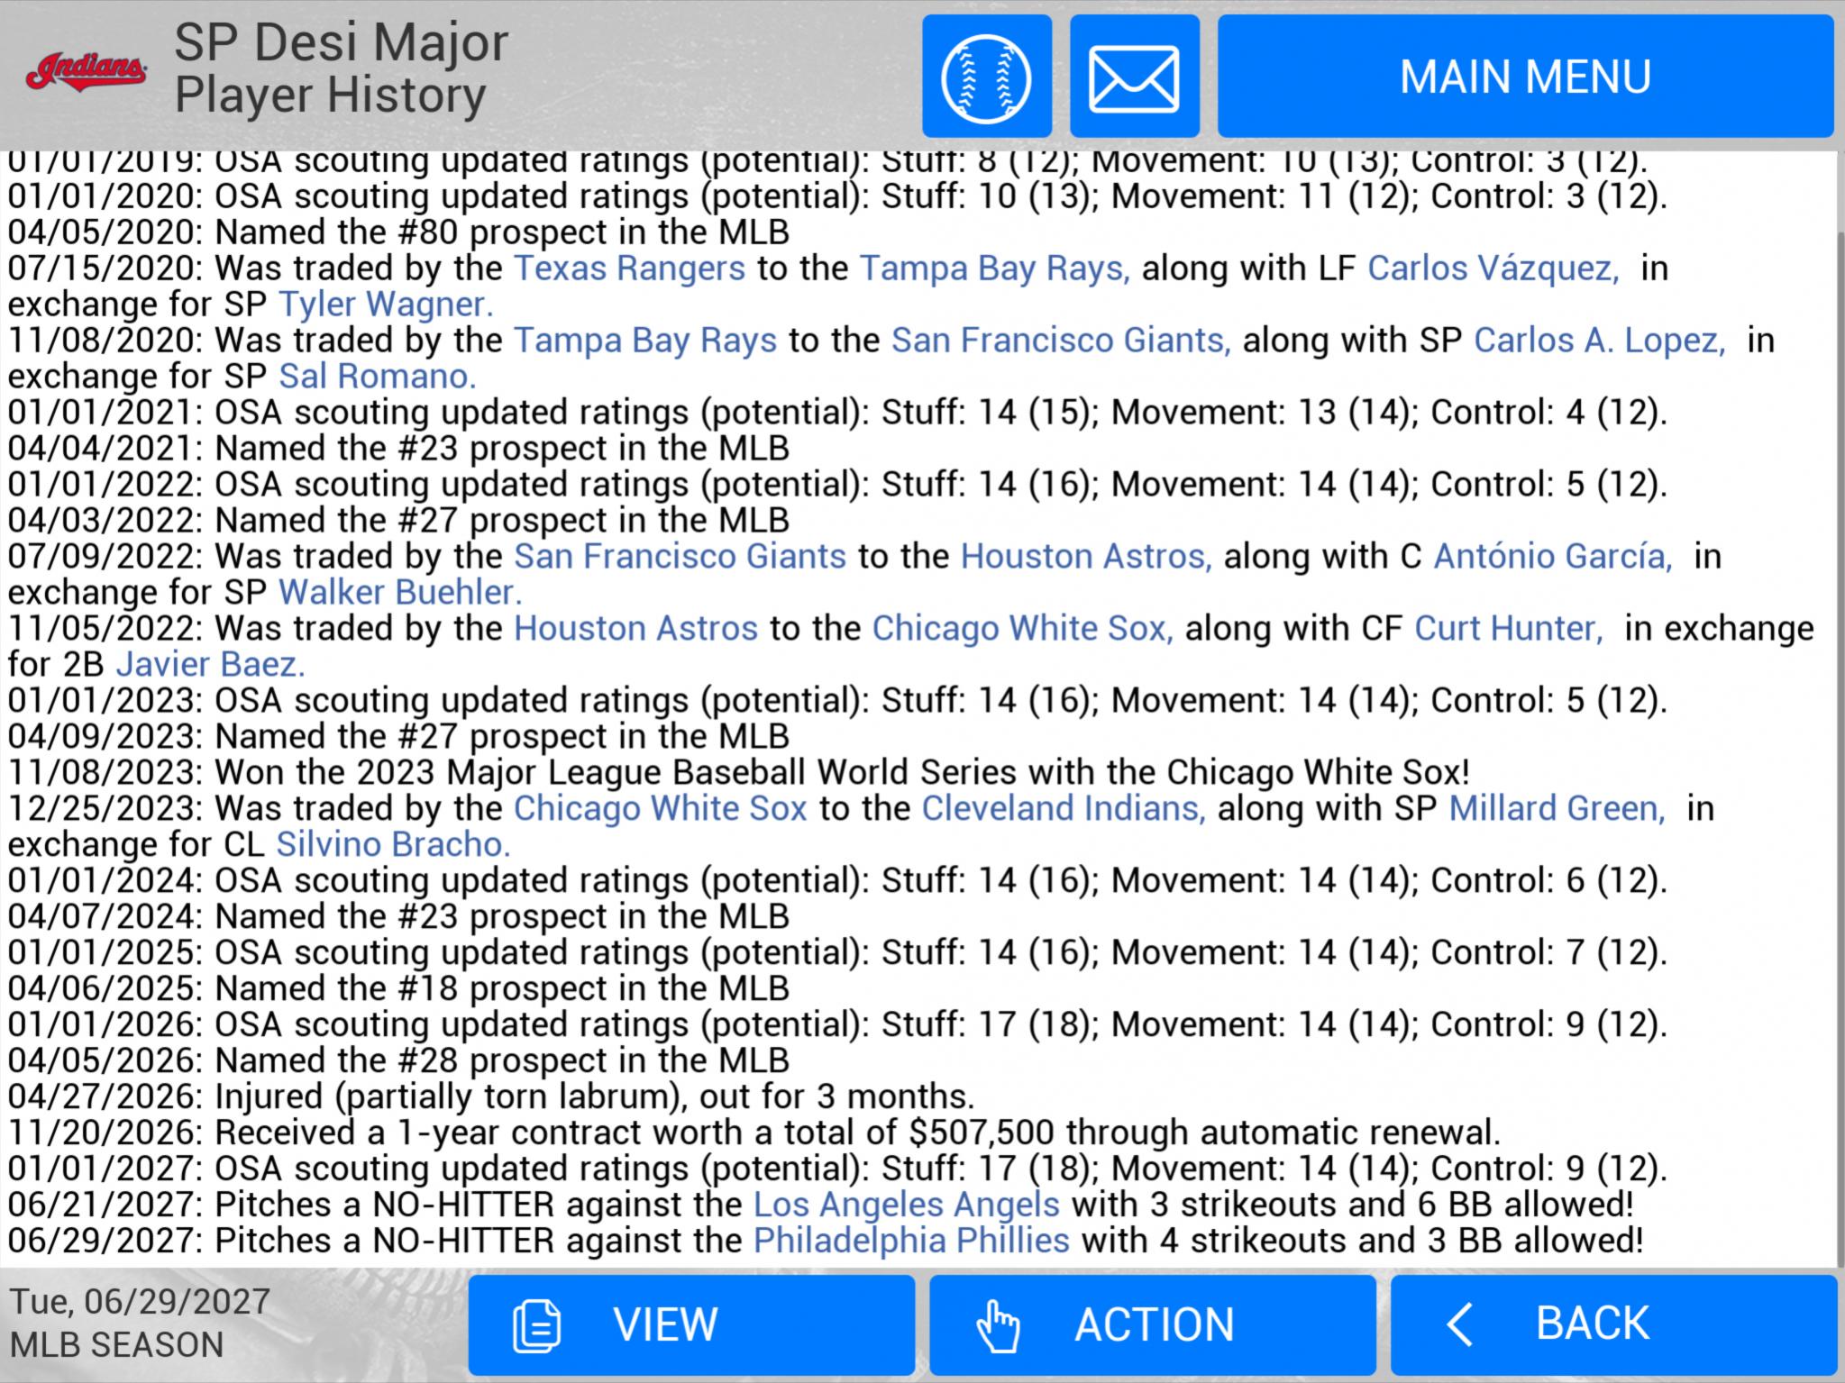
Task: Open the ACTION menu
Action: tap(1152, 1324)
